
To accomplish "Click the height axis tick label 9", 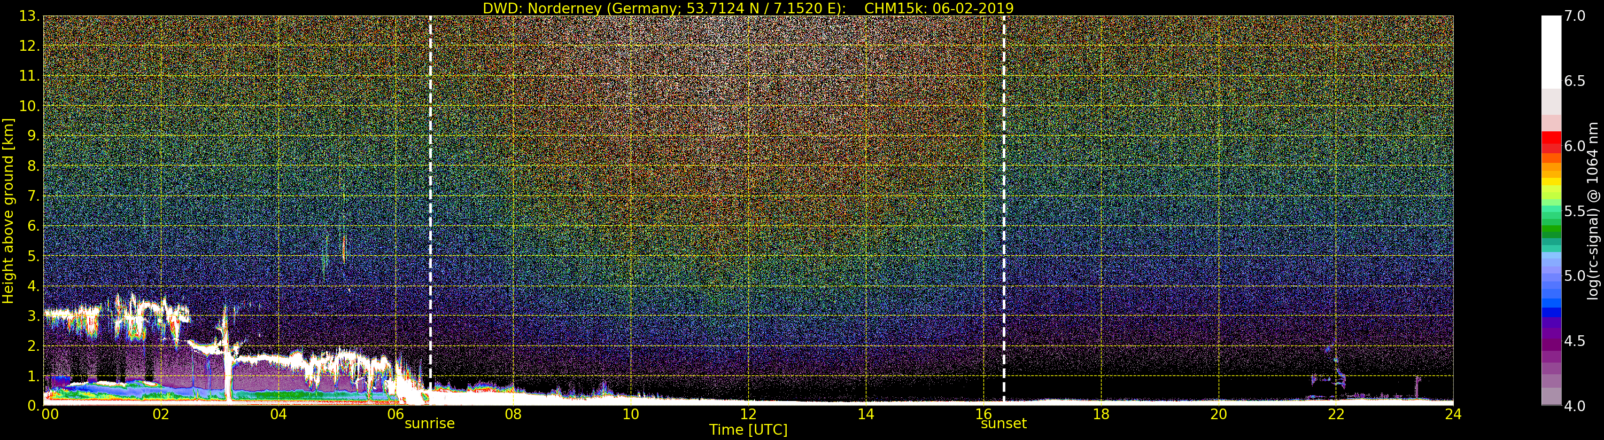I will (34, 136).
